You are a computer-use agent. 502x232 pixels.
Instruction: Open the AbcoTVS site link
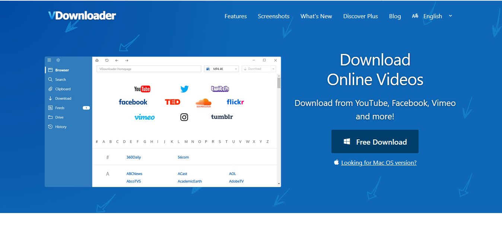click(x=134, y=181)
